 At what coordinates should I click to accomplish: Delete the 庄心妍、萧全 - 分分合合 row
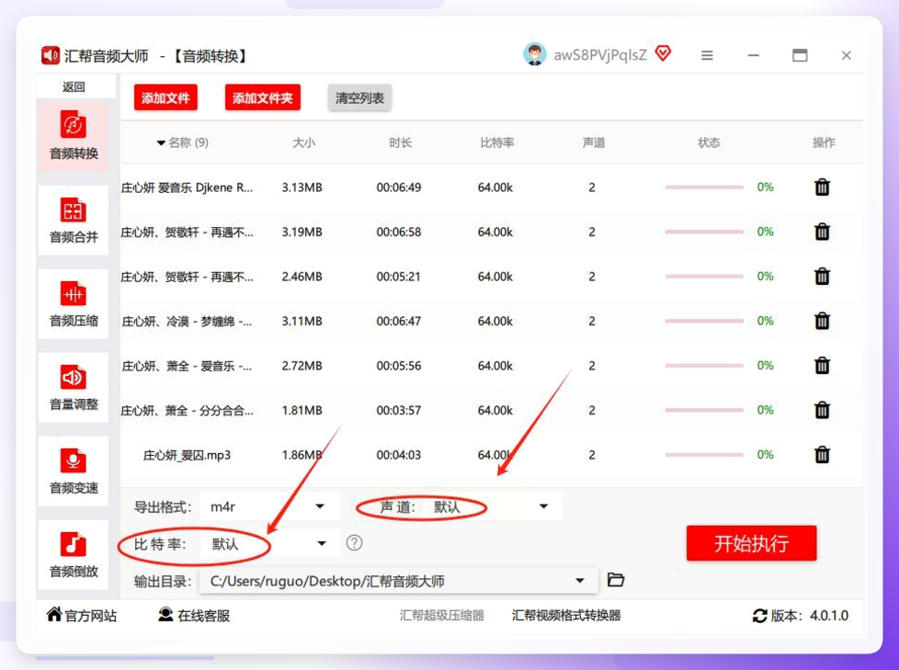click(x=822, y=411)
